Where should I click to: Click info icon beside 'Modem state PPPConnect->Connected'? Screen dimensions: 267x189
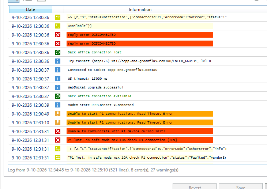58,105
